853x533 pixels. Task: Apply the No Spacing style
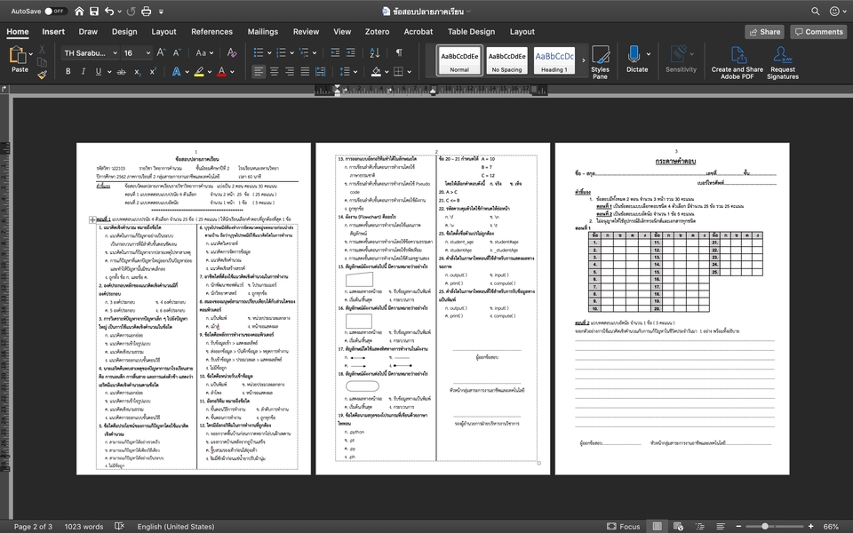coord(507,60)
